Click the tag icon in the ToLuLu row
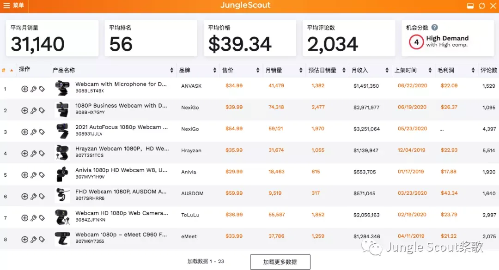Image resolution: width=499 pixels, height=270 pixels. tap(42, 218)
